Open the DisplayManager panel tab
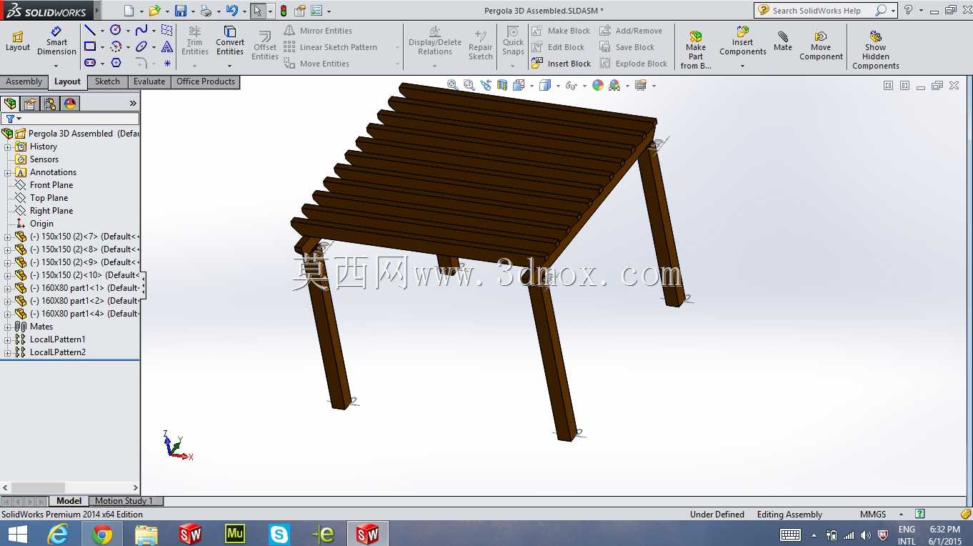 (x=70, y=104)
